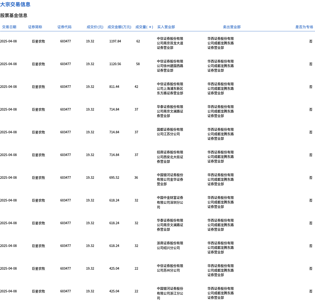Click the 证券代码 column header
Image resolution: width=315 pixels, height=304 pixels.
tap(64, 27)
